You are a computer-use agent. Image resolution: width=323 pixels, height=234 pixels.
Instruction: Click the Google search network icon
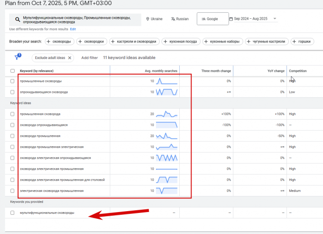(x=203, y=19)
